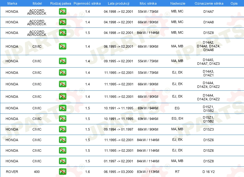Click the D14A7 engine code cell
The height and width of the screenshot is (177, 244).
pyautogui.click(x=208, y=12)
